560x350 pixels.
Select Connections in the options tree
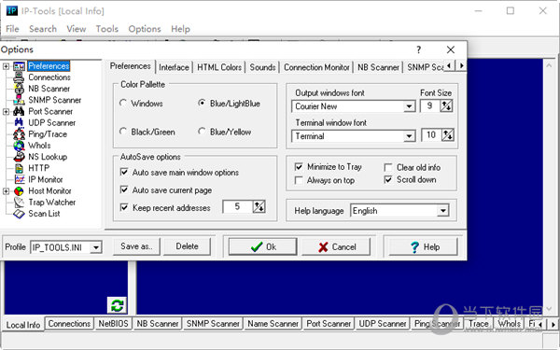[x=49, y=77]
